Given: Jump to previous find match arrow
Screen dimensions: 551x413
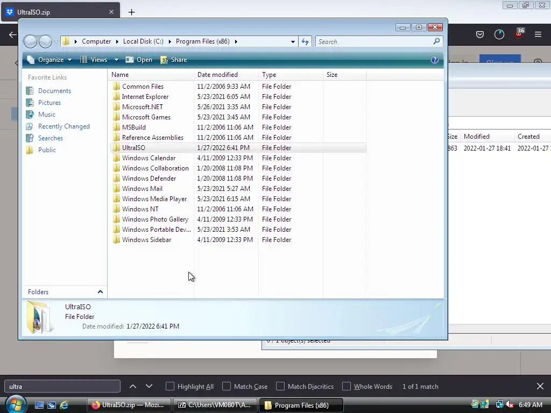Looking at the screenshot, I should tap(133, 386).
